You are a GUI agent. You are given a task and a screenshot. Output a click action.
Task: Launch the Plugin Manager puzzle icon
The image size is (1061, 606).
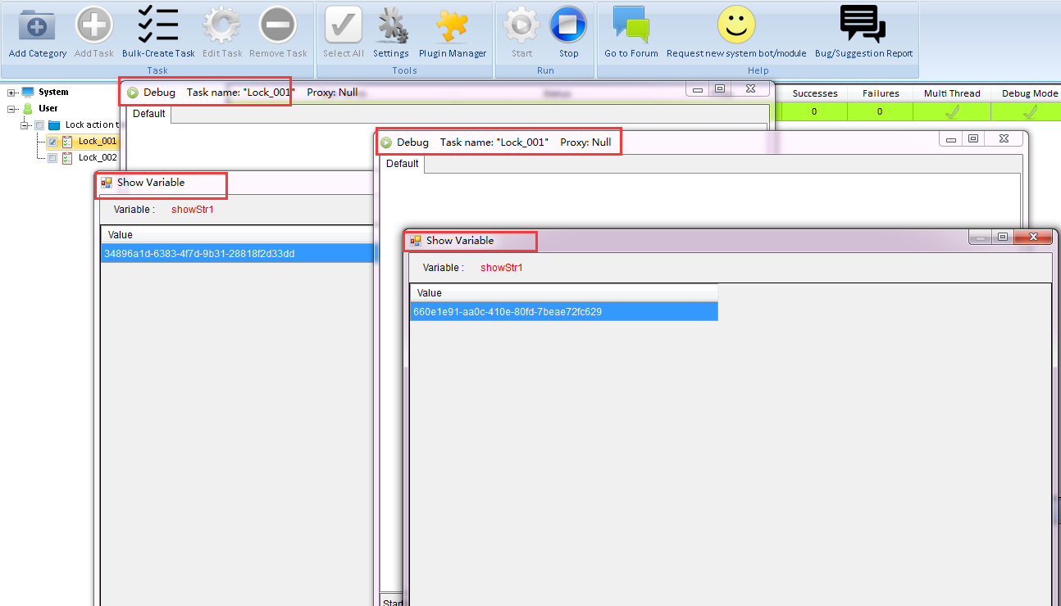click(x=452, y=25)
